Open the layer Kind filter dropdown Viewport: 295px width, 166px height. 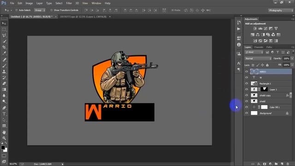[x=254, y=52]
